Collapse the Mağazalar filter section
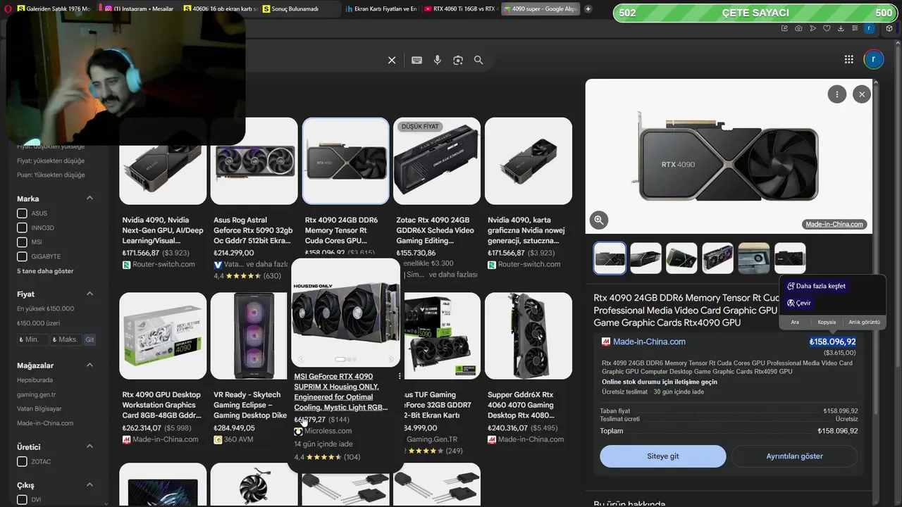This screenshot has width=902, height=507. coord(89,365)
